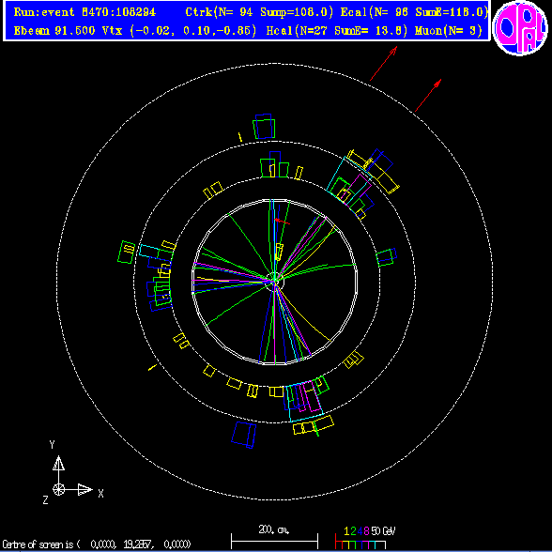Click the central vertex at beam pipe
This screenshot has height=552, width=552.
click(x=274, y=281)
